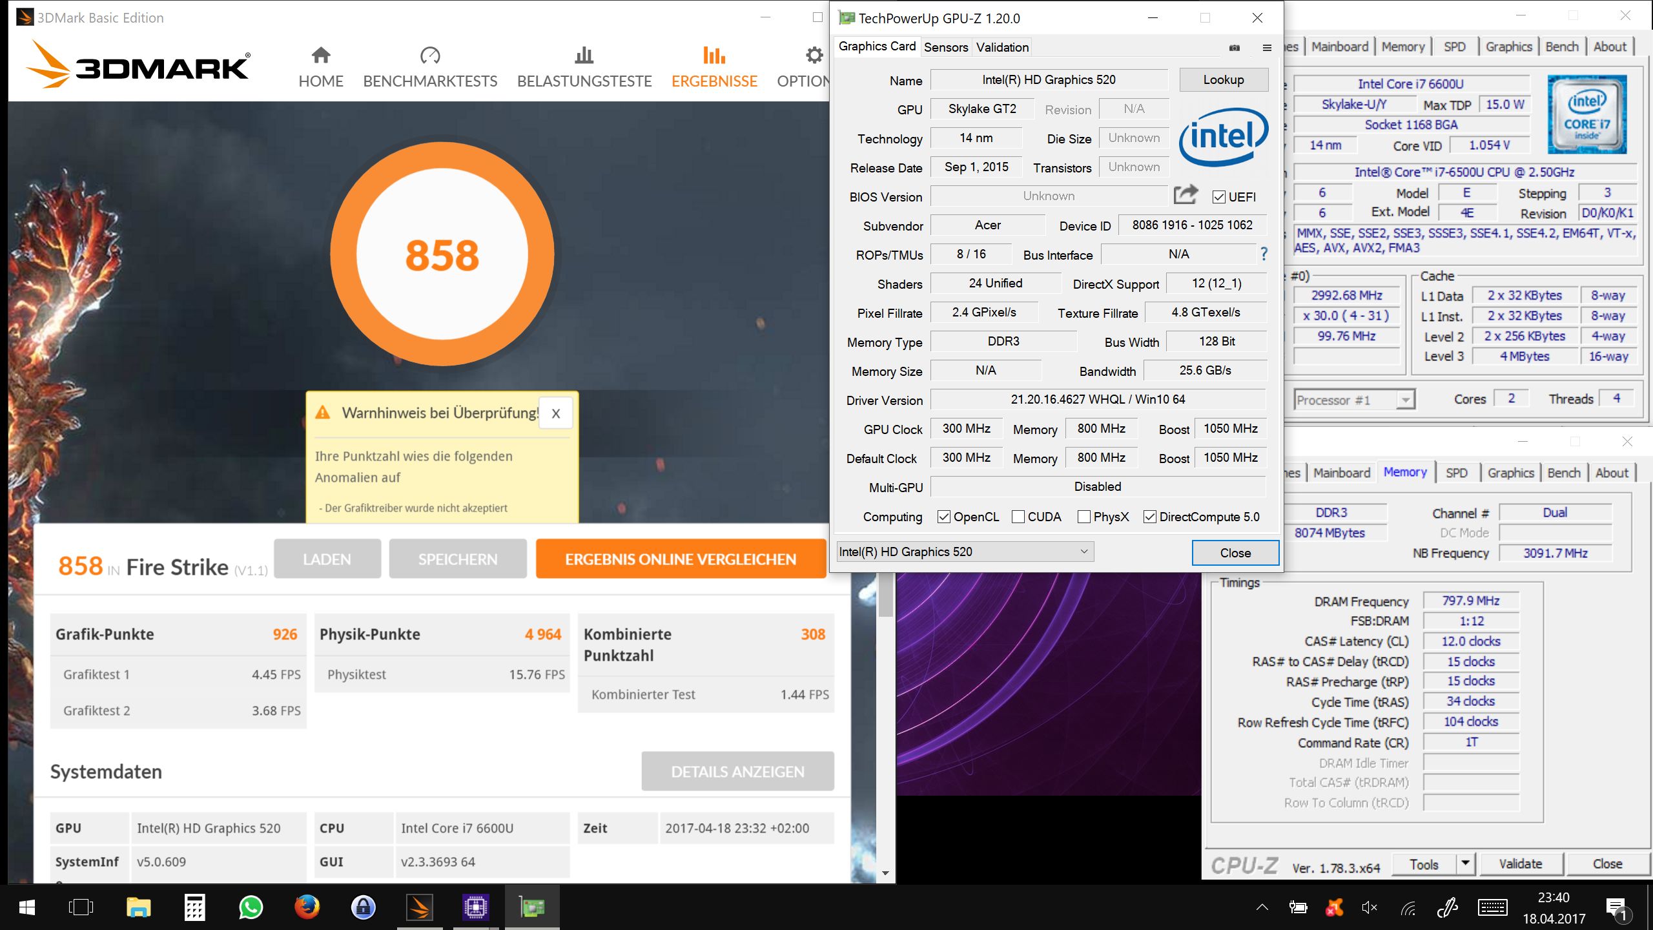Click LADEN button in 3DMark
The width and height of the screenshot is (1653, 930).
[x=327, y=559]
